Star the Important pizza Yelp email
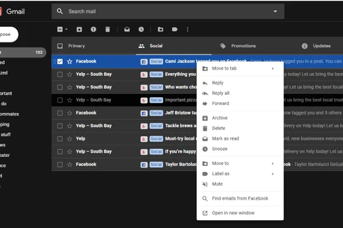The width and height of the screenshot is (343, 228). click(x=69, y=100)
